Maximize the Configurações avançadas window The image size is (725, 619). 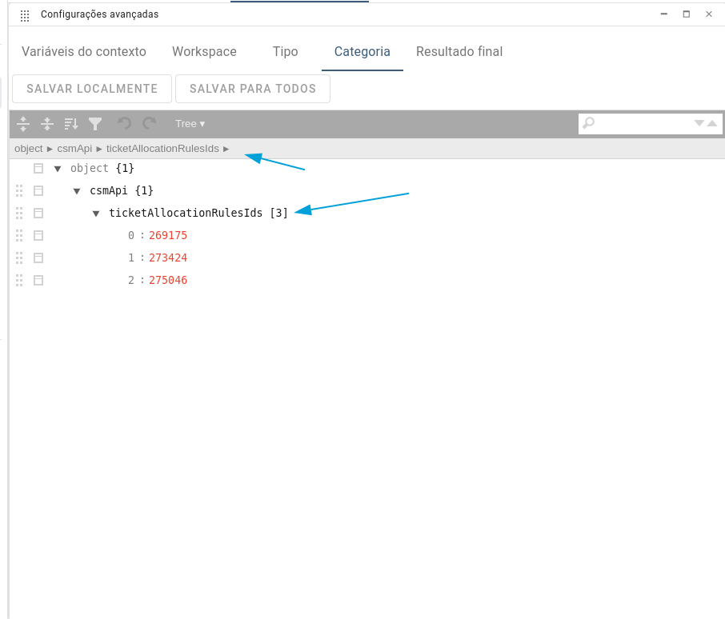pos(687,14)
